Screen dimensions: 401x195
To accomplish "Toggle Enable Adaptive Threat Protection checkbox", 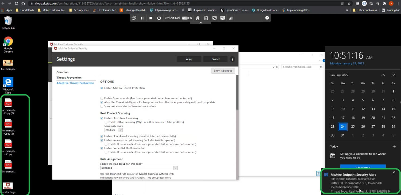I will (102, 88).
